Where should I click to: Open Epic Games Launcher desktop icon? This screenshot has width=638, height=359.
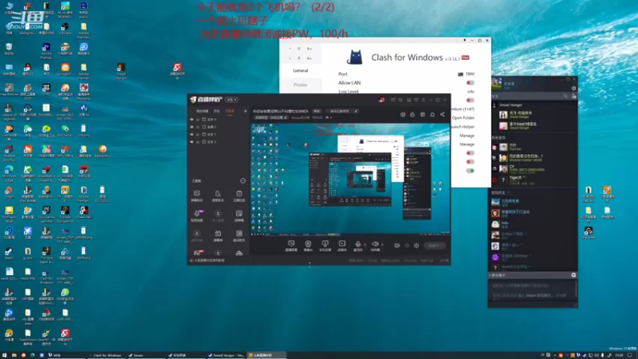pos(46,214)
